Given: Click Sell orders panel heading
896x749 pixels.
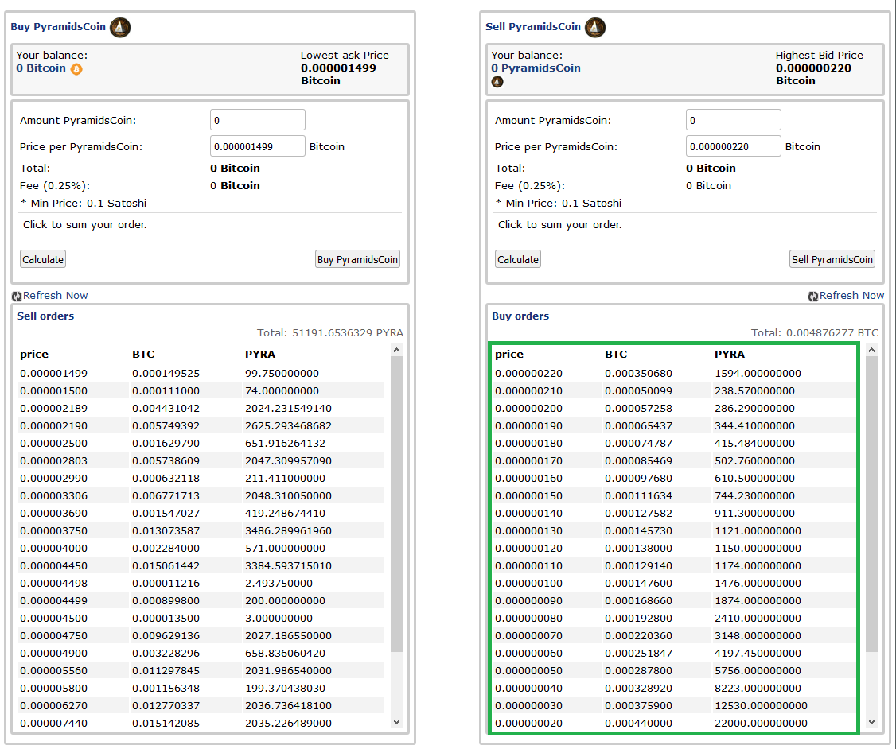Looking at the screenshot, I should (x=45, y=316).
